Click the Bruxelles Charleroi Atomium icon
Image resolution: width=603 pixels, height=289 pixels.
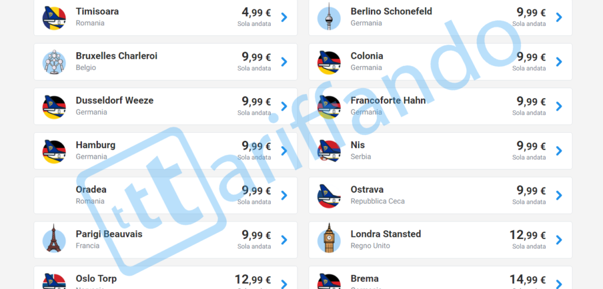[54, 62]
